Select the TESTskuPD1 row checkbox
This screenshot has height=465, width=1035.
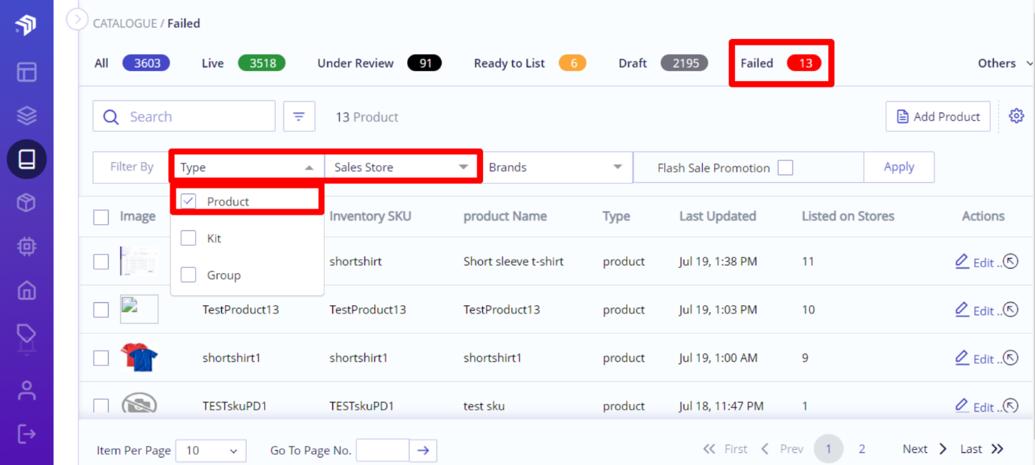coord(101,406)
